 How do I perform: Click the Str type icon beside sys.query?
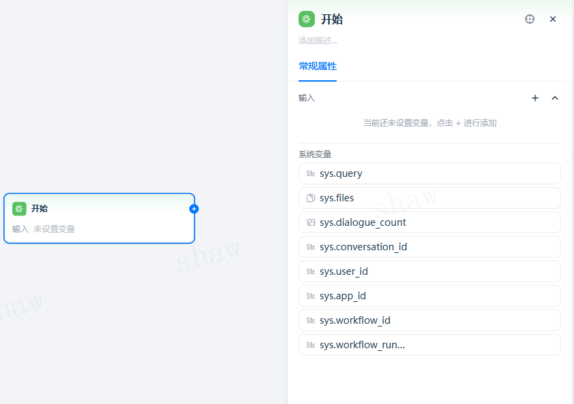311,173
